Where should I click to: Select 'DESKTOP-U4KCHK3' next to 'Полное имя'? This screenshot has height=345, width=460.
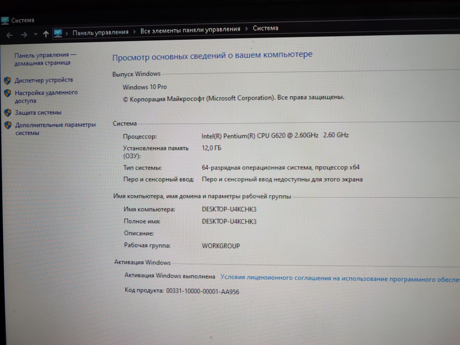pyautogui.click(x=229, y=221)
